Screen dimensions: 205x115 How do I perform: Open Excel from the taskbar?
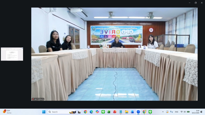point(109,112)
